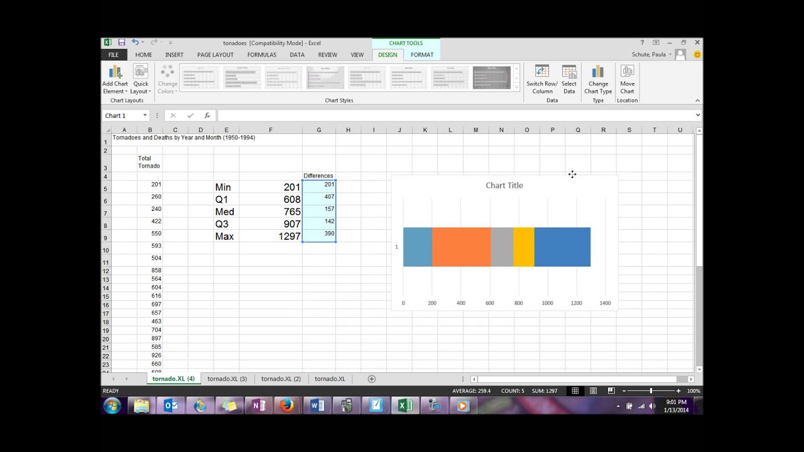This screenshot has width=804, height=452.
Task: Click the cell with value 1297
Action: coord(271,236)
